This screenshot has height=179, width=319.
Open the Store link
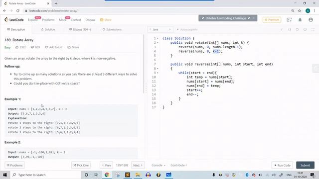106,20
